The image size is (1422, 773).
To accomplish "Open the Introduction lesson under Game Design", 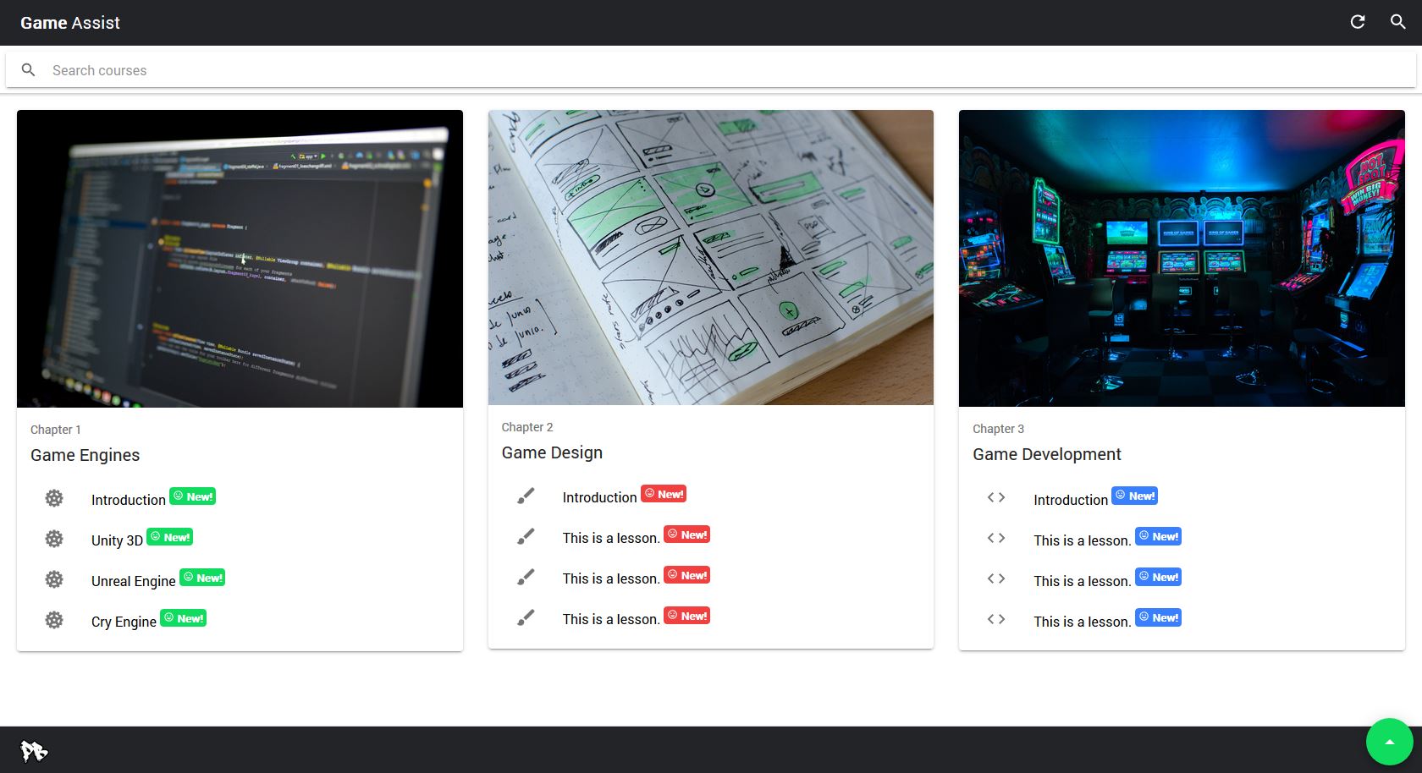I will [x=599, y=497].
